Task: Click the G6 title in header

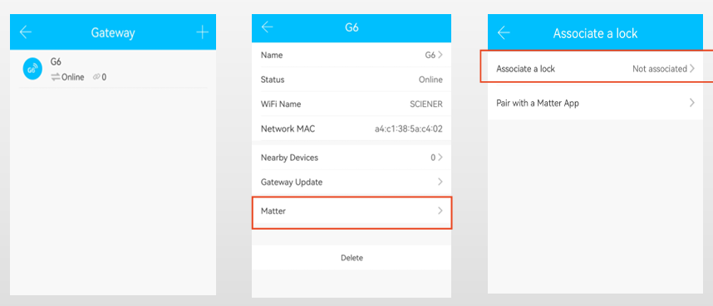Action: (x=352, y=27)
